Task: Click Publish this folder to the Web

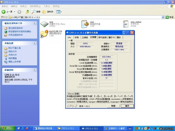Action: pos(20,32)
